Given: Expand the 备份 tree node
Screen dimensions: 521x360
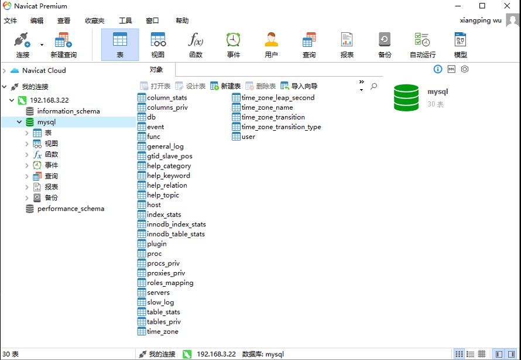Looking at the screenshot, I should (x=27, y=198).
